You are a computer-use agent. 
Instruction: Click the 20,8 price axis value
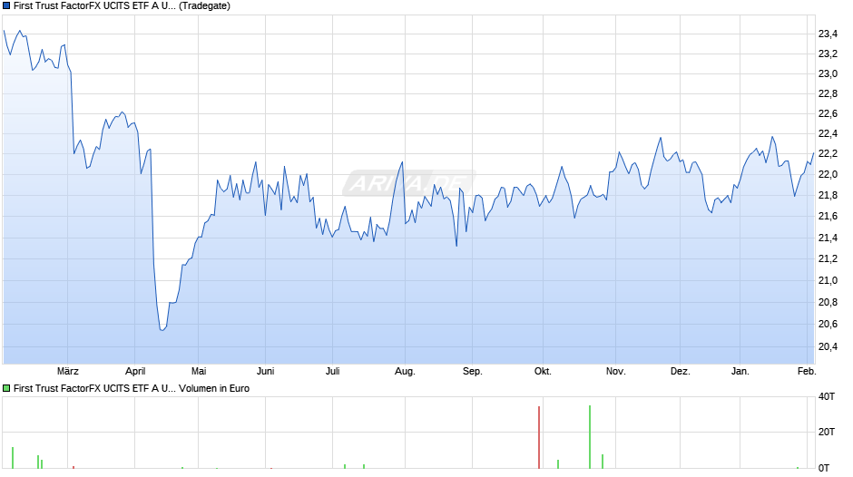(x=828, y=302)
